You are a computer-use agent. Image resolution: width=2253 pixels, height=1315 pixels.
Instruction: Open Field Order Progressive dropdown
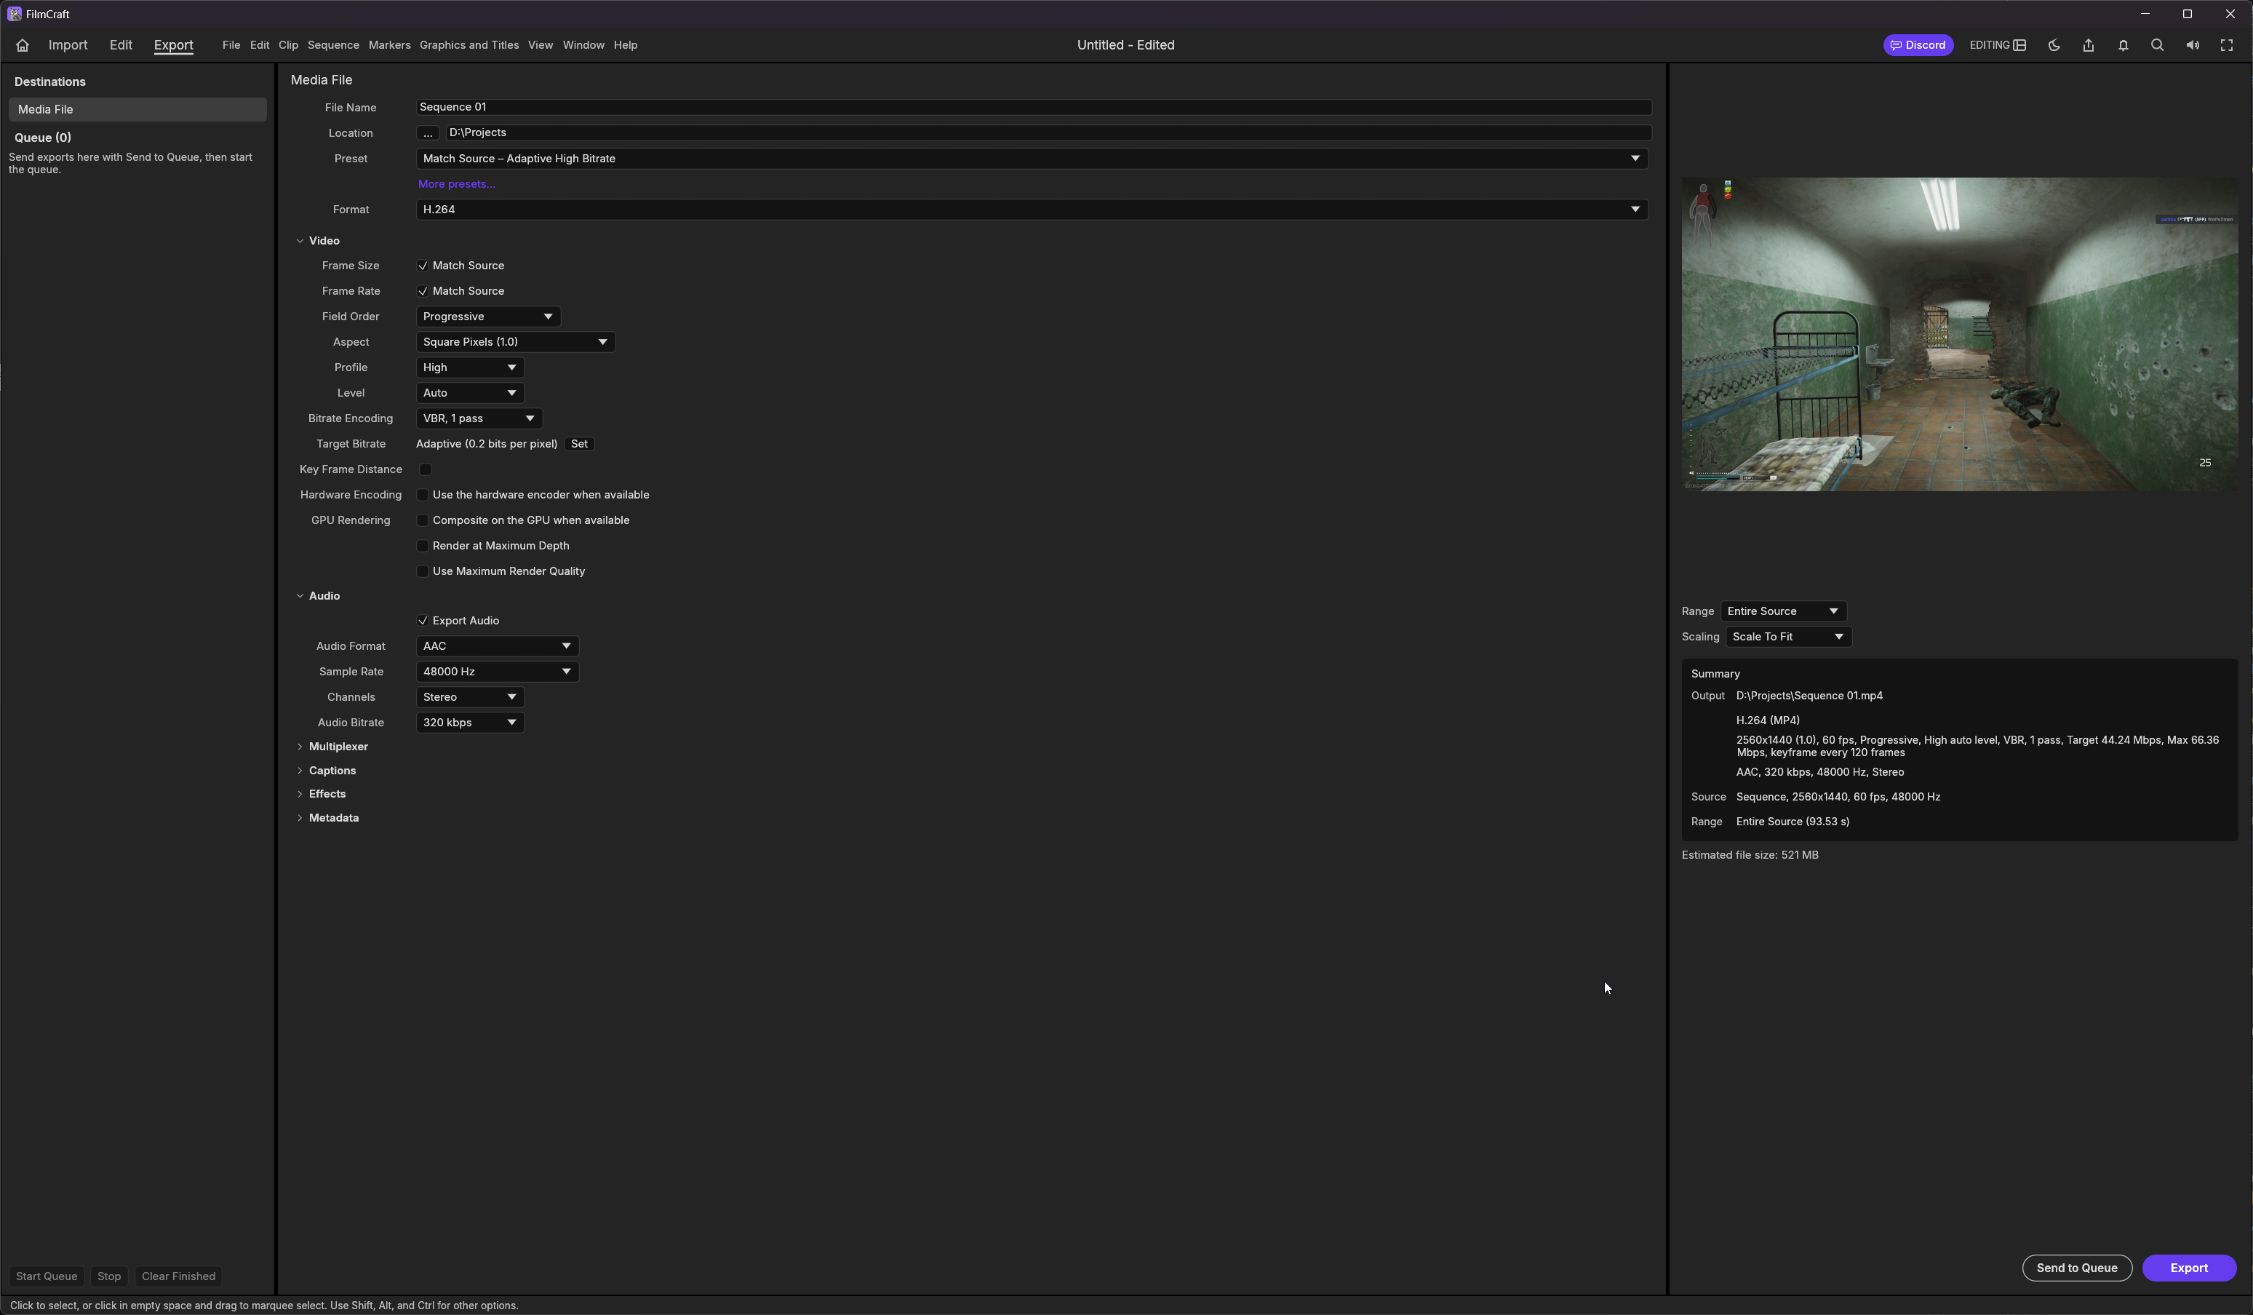tap(488, 317)
